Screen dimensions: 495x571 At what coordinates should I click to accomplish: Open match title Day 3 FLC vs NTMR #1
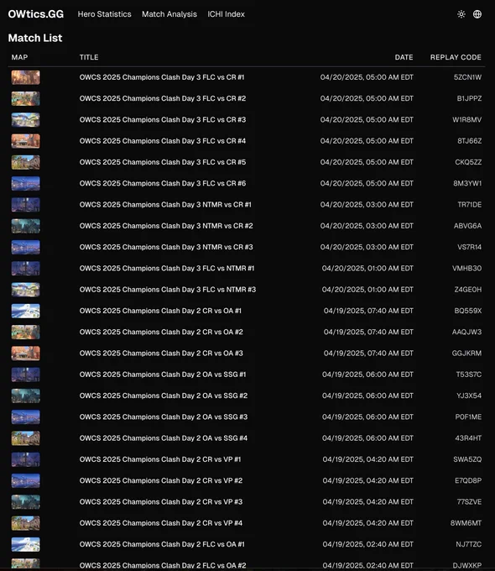pyautogui.click(x=167, y=269)
